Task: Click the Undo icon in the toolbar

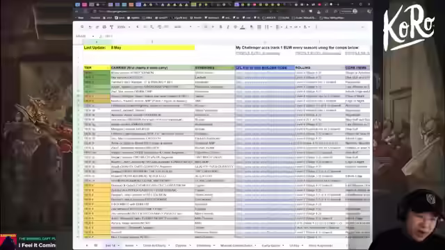Action: click(x=90, y=27)
